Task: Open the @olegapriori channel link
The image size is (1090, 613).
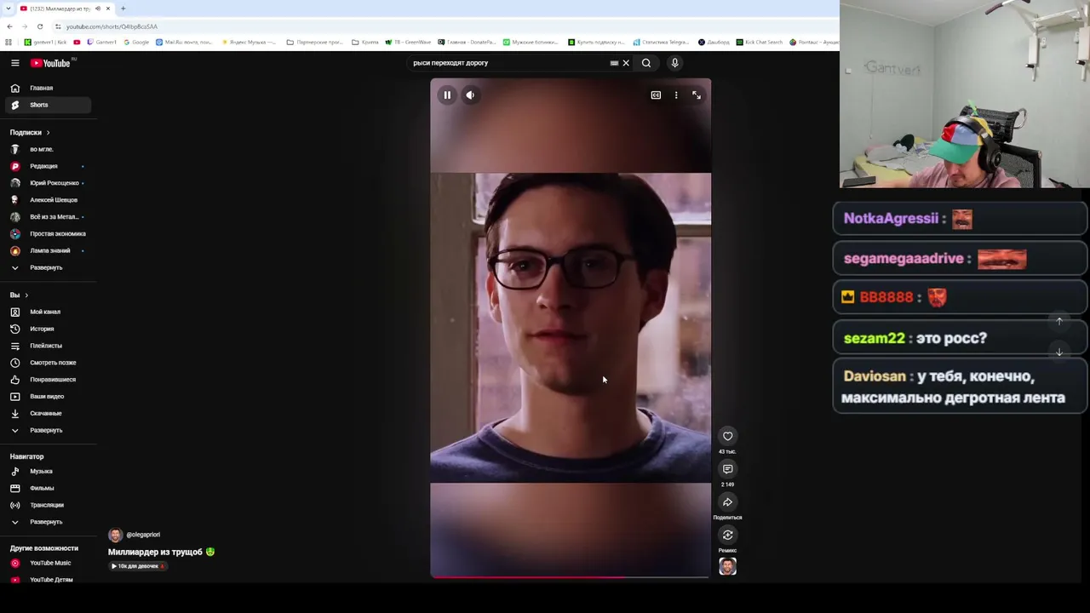Action: [143, 535]
